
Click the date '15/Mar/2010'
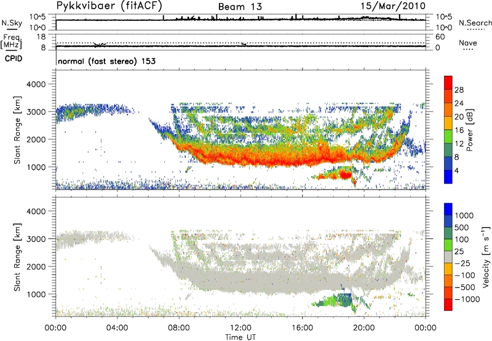[393, 6]
